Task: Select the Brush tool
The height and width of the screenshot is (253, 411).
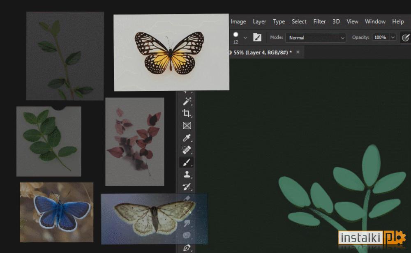Action: (186, 162)
